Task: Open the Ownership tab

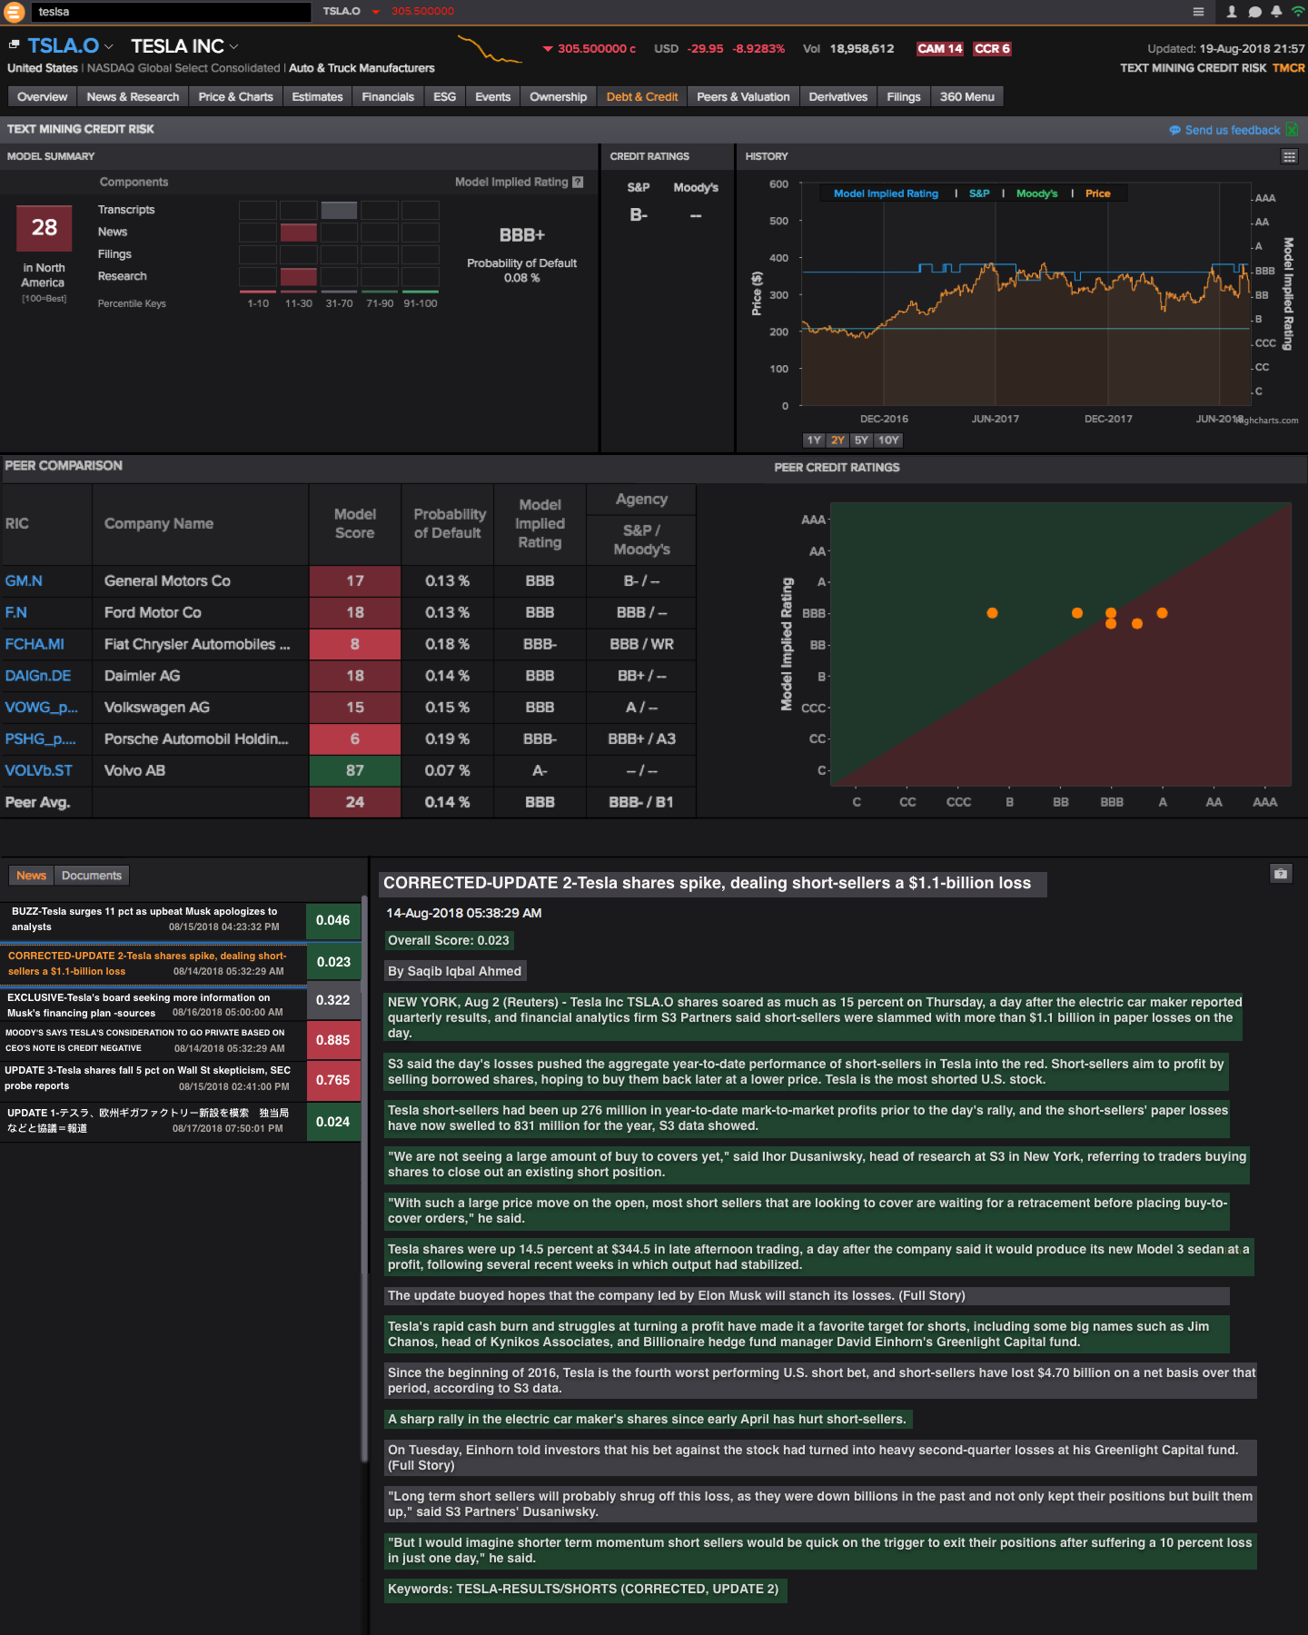Action: [x=558, y=97]
